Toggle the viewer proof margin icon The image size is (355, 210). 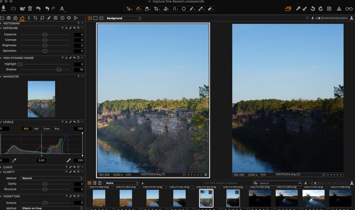101,18
